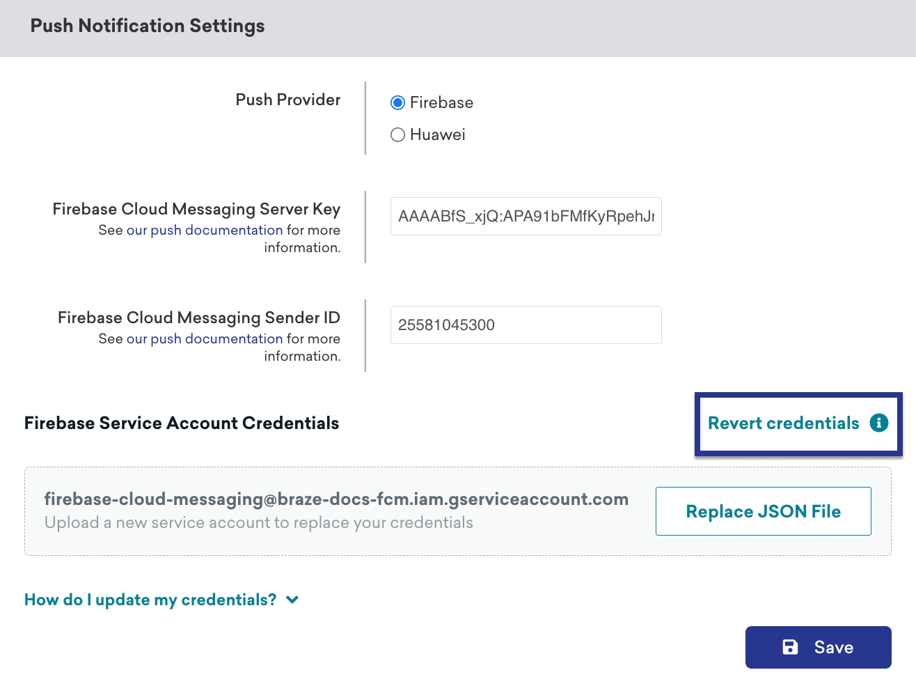916x693 pixels.
Task: Click the Firebase Cloud Messaging Sender ID field
Action: coord(526,325)
